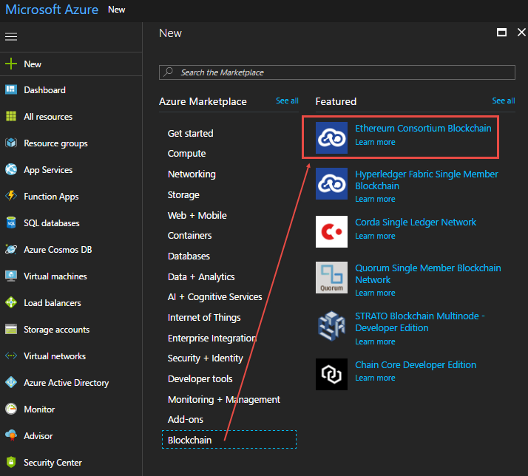This screenshot has width=528, height=476.
Task: Click the Resource groups cube icon
Action: pyautogui.click(x=11, y=143)
